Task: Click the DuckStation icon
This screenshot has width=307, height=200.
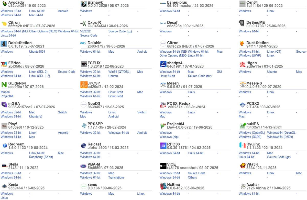Action: 242,44
